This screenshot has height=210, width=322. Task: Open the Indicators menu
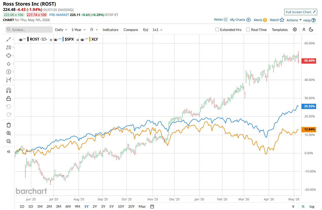[110, 30]
